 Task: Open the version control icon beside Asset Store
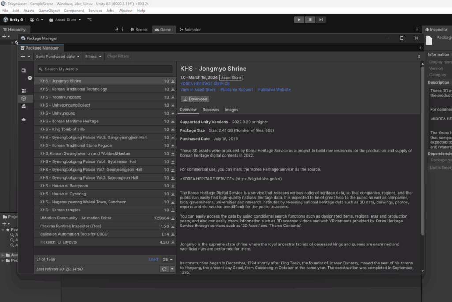click(x=90, y=19)
